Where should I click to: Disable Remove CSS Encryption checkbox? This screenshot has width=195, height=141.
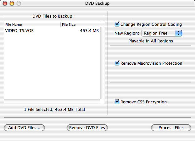coord(117,102)
